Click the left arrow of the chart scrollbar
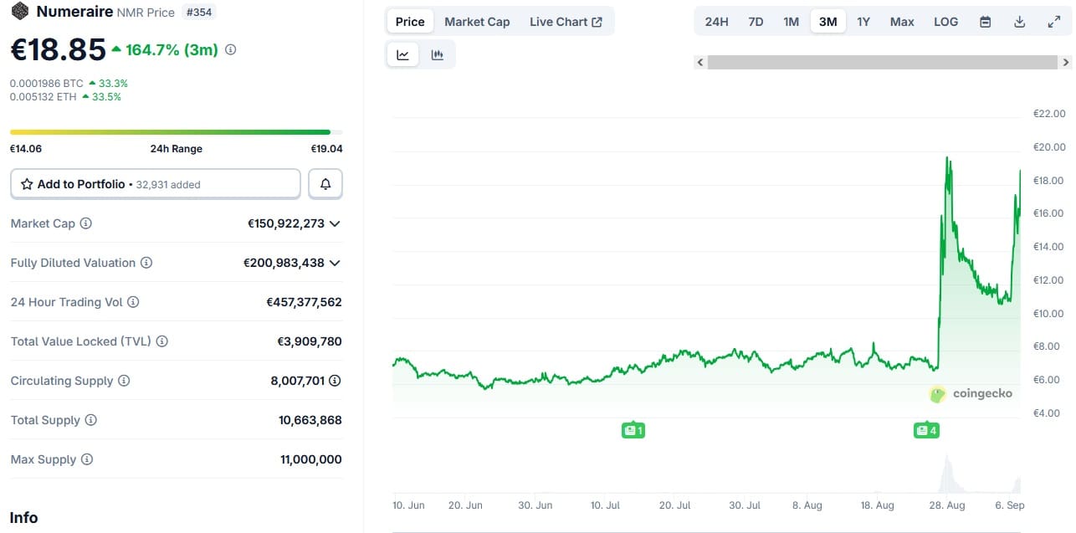This screenshot has height=533, width=1076. pos(700,62)
